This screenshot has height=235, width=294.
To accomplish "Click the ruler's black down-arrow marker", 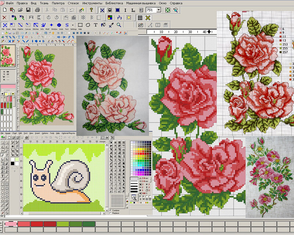I will tap(209, 32).
